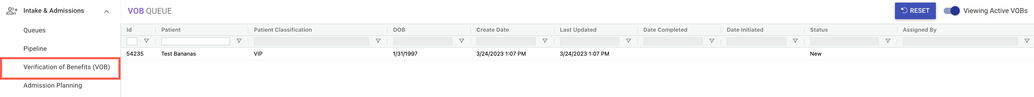
Task: Toggle the Viewing Active VOBs switch
Action: 952,11
